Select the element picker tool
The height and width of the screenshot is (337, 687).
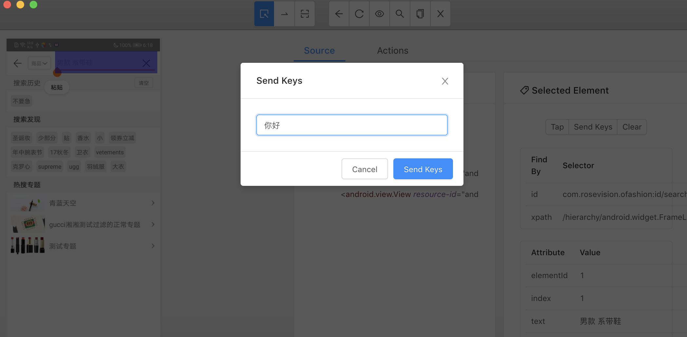tap(264, 14)
